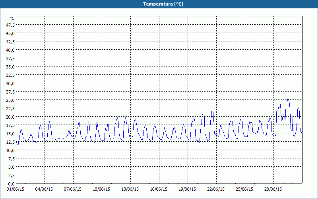
Task: Click the 25,0 y-axis label
Action: [x=10, y=100]
